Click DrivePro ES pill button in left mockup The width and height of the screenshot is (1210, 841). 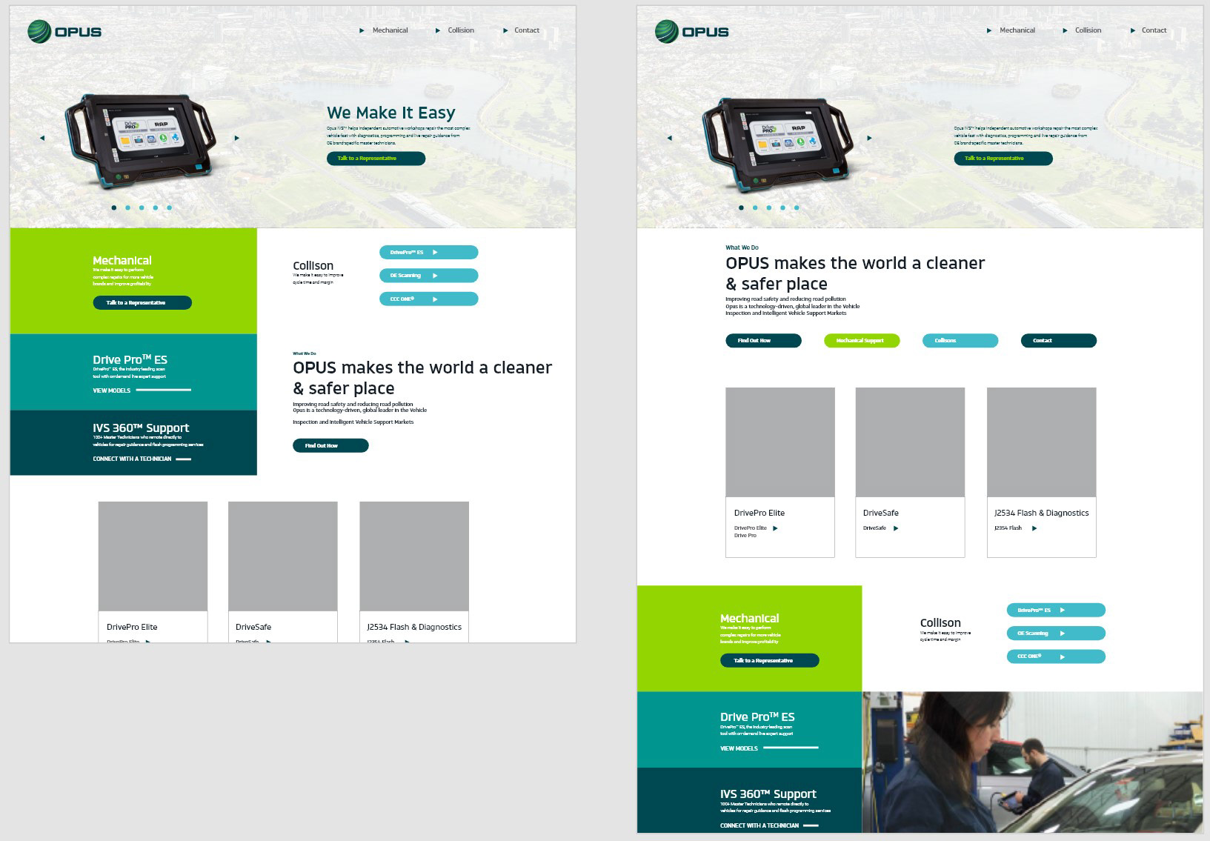(429, 252)
